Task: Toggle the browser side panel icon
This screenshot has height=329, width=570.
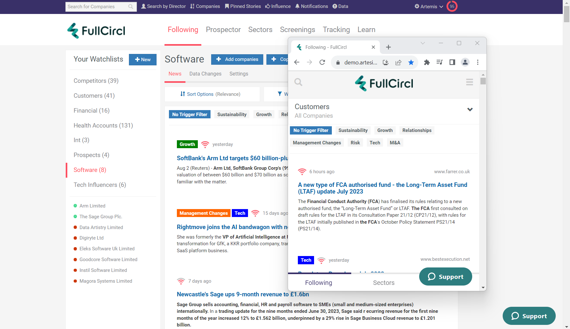Action: tap(452, 62)
